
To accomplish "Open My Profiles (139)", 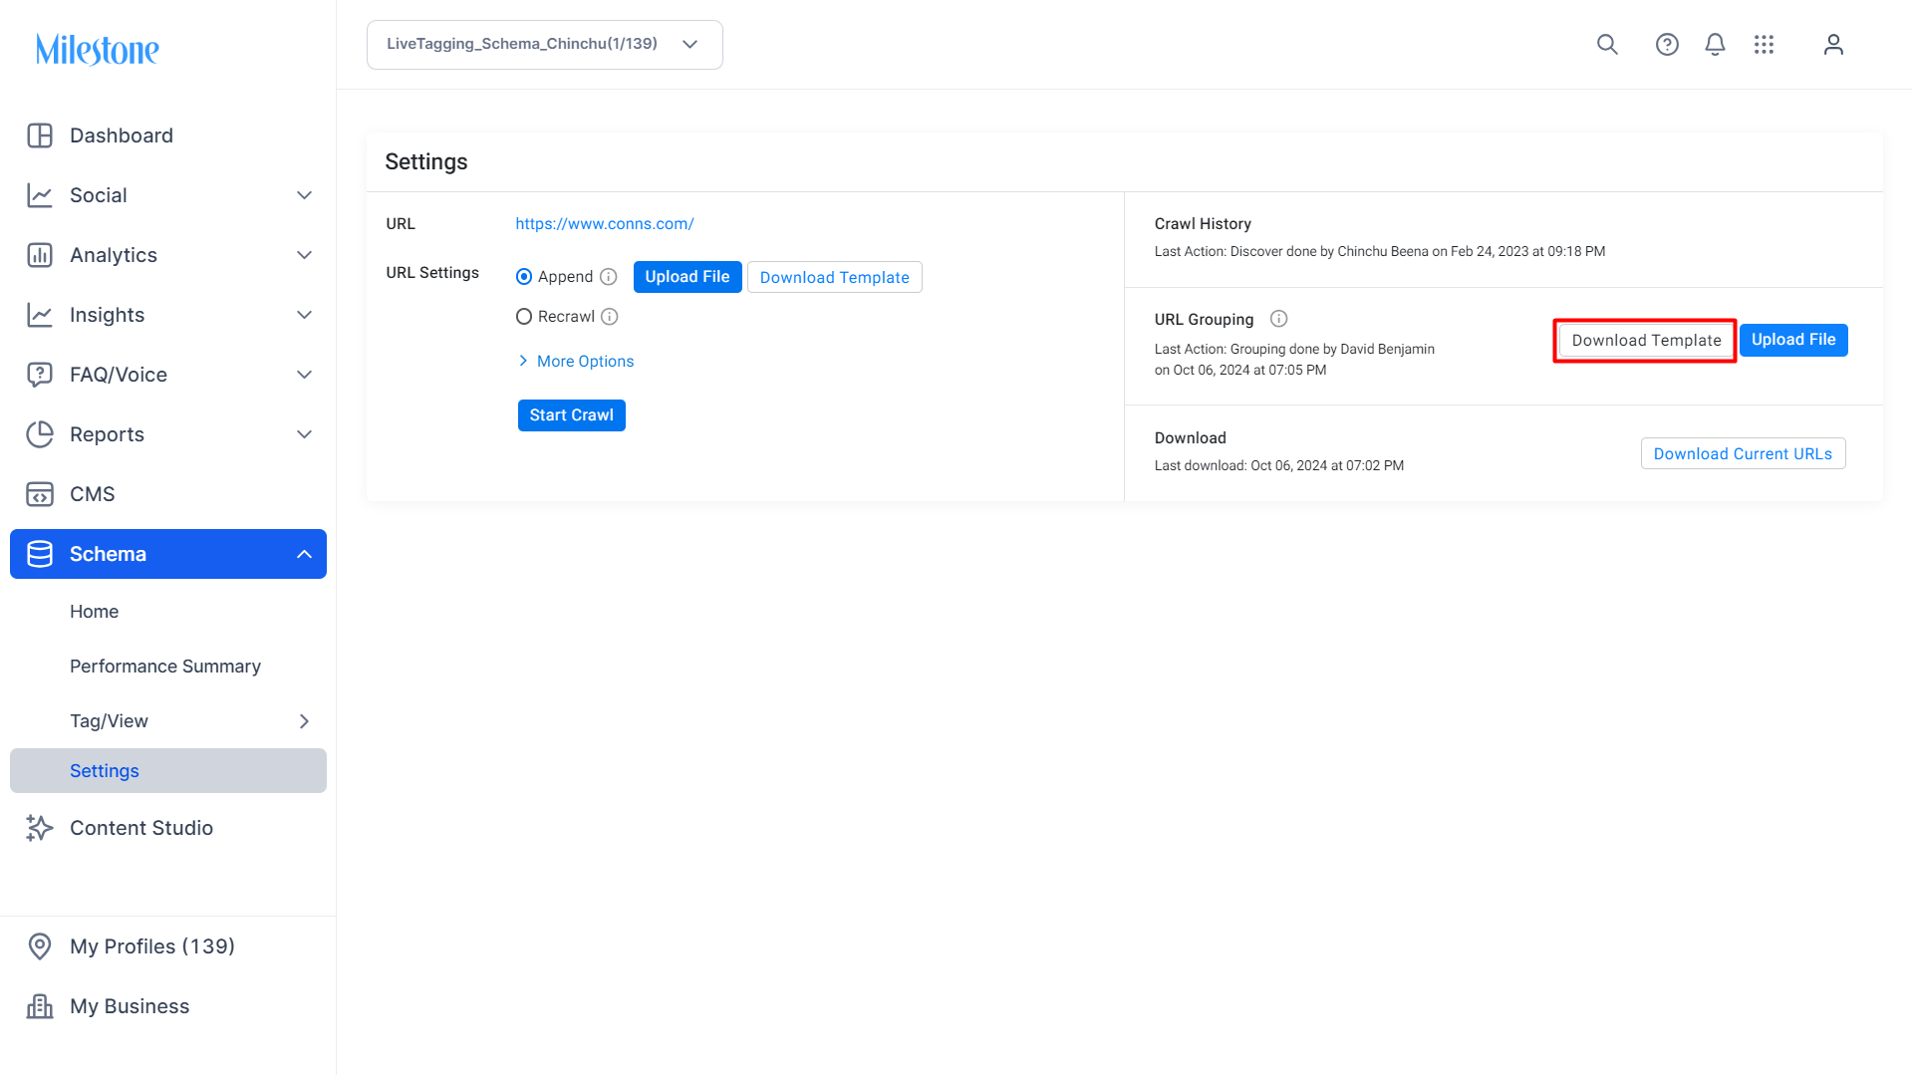I will [168, 946].
